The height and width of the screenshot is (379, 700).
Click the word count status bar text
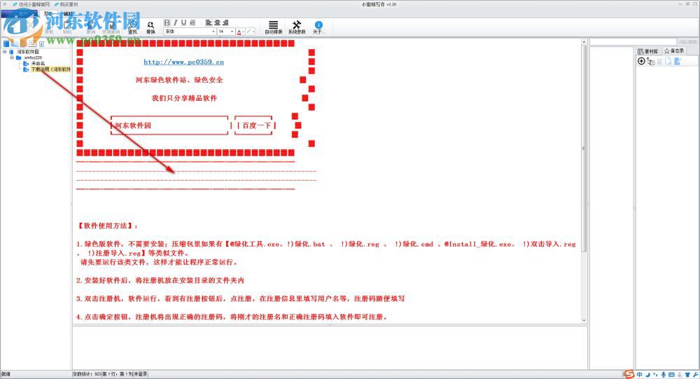87,374
